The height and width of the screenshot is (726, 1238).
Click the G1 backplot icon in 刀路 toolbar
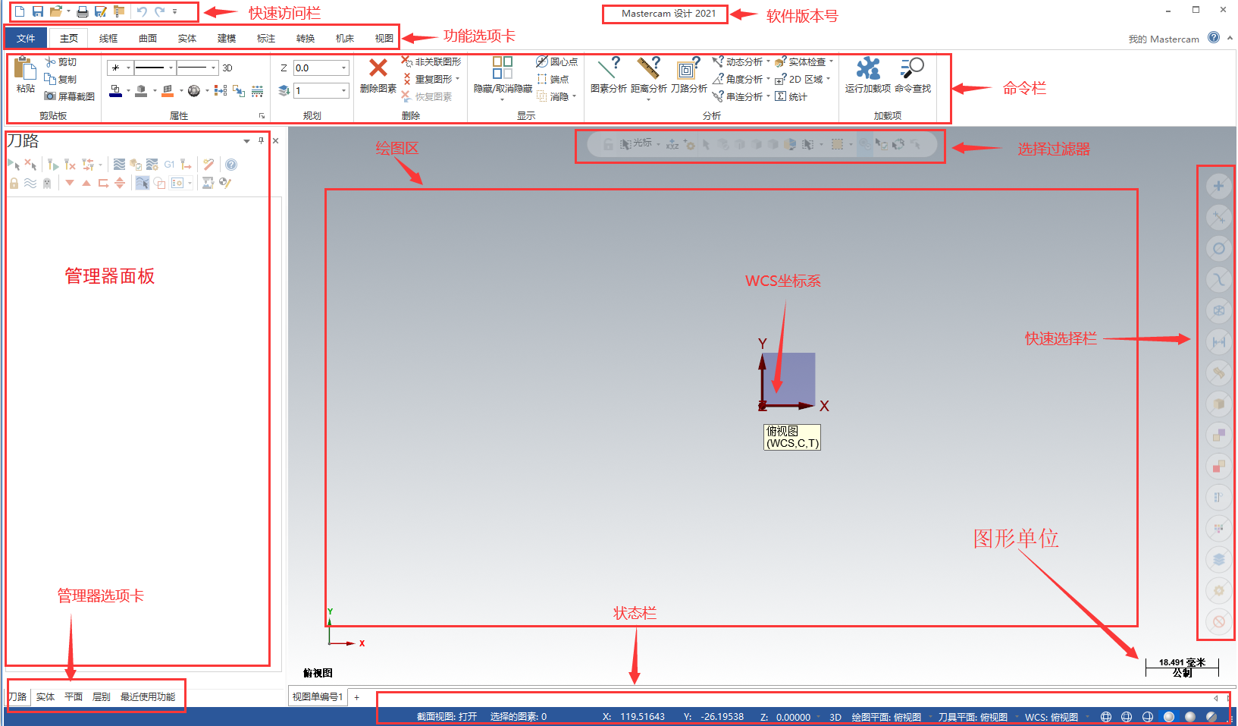click(169, 164)
